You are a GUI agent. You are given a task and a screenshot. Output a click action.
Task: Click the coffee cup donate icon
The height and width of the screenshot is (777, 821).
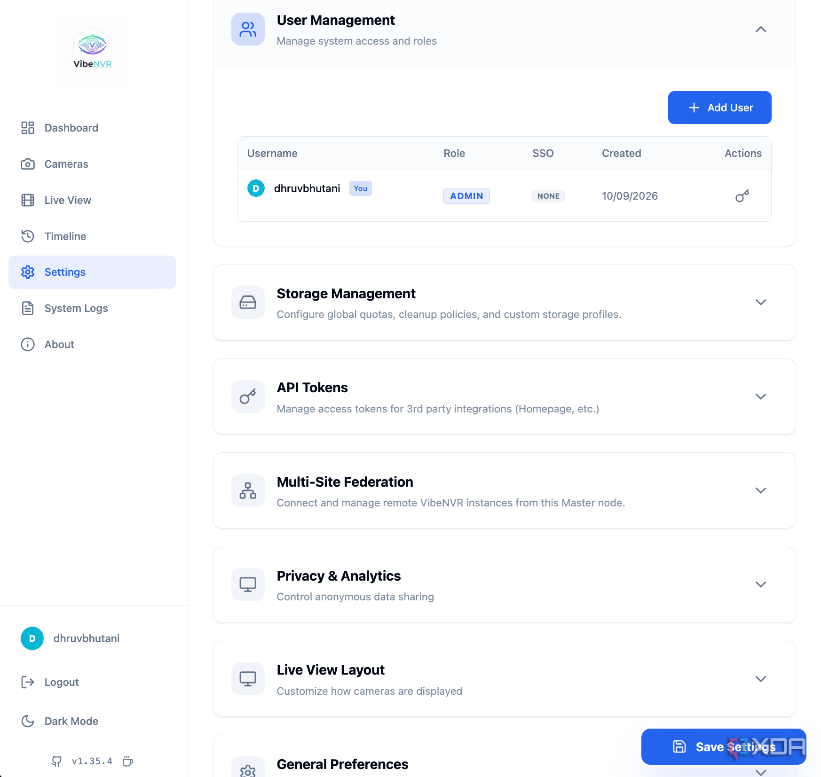(128, 761)
